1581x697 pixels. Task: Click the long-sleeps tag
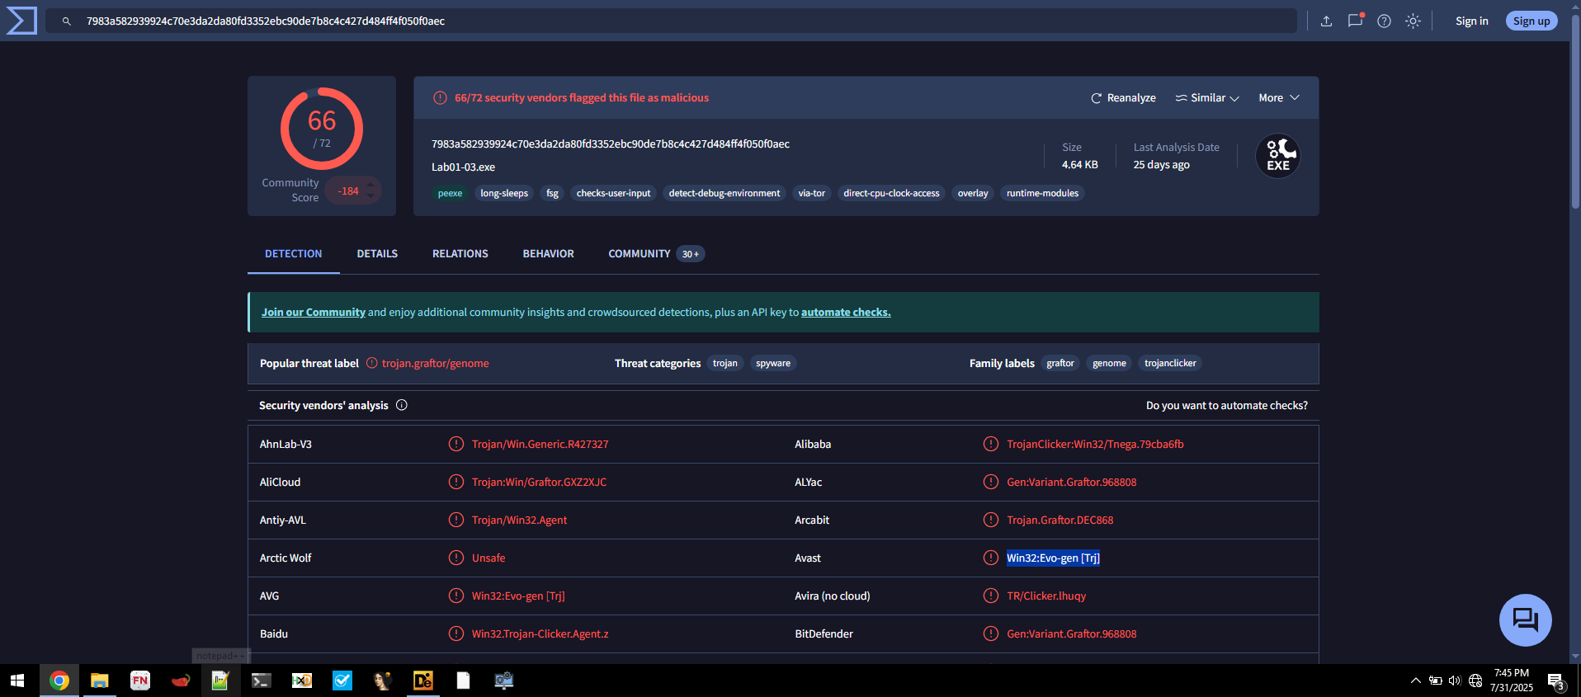(504, 194)
